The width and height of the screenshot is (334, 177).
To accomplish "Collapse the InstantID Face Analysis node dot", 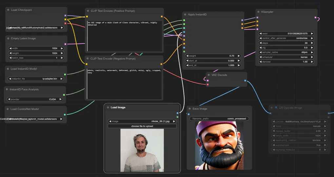I will 7,89.
